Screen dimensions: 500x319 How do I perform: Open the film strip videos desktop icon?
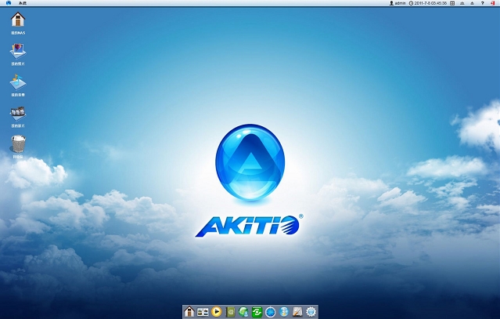click(18, 114)
